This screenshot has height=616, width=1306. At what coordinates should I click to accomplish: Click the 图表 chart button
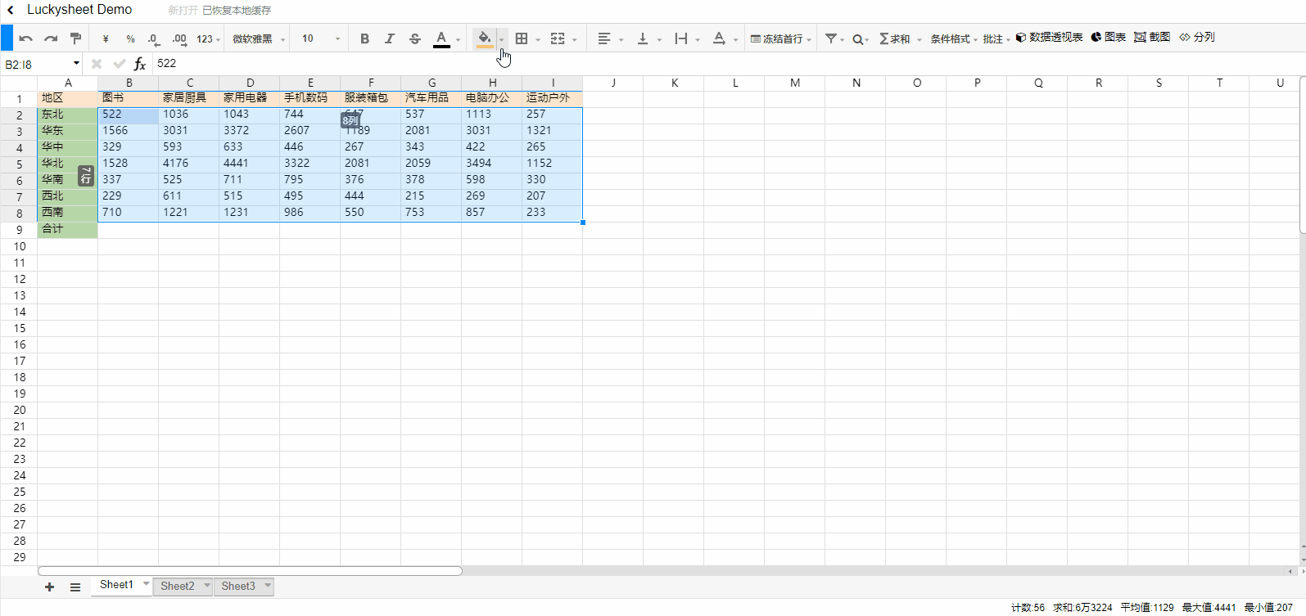coord(1108,38)
